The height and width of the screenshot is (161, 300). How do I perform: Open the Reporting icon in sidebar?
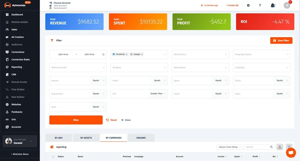7,67
